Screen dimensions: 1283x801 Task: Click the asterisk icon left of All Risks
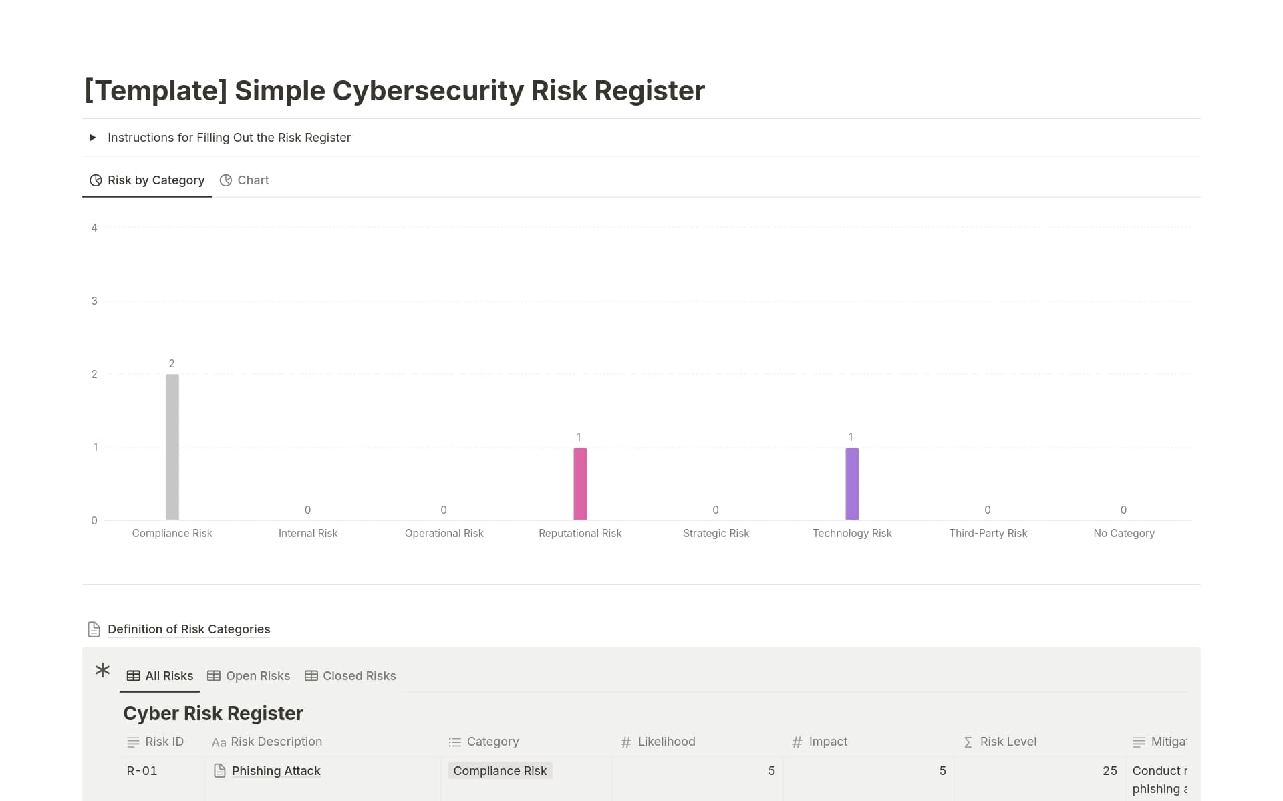102,671
